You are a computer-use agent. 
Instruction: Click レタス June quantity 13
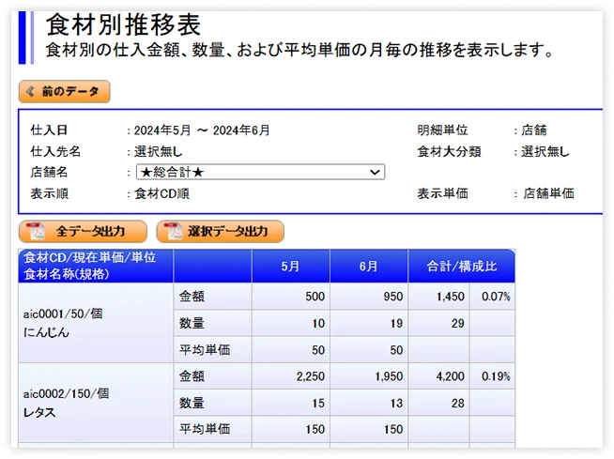pos(369,403)
